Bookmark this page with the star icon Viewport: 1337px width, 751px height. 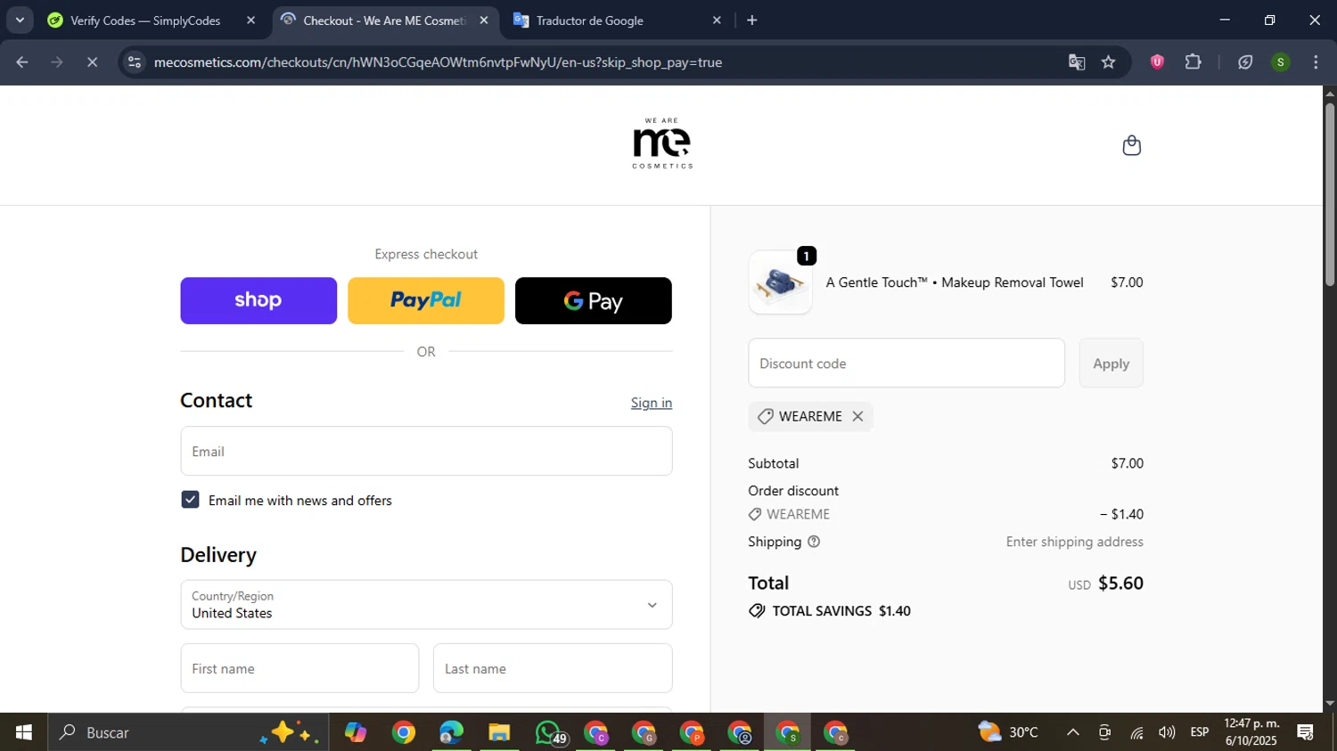coord(1108,62)
